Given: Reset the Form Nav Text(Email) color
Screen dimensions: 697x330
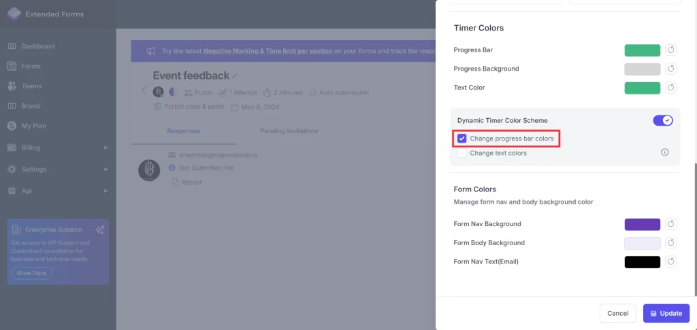Looking at the screenshot, I should pyautogui.click(x=670, y=261).
